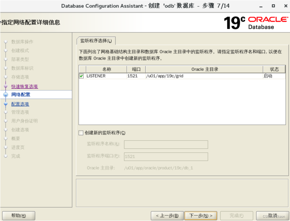Viewport: 290px width, 221px height.
Task: Select 网络配置 step in sidebar
Action: tap(21, 95)
